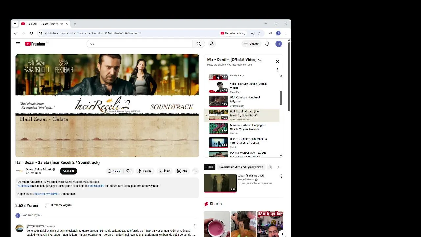Subscribe with Abone ol

(x=68, y=171)
